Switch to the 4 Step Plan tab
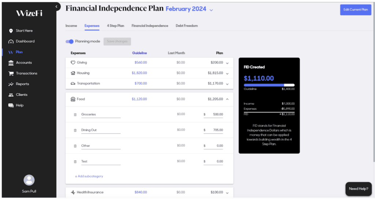This screenshot has width=375, height=199. [115, 26]
